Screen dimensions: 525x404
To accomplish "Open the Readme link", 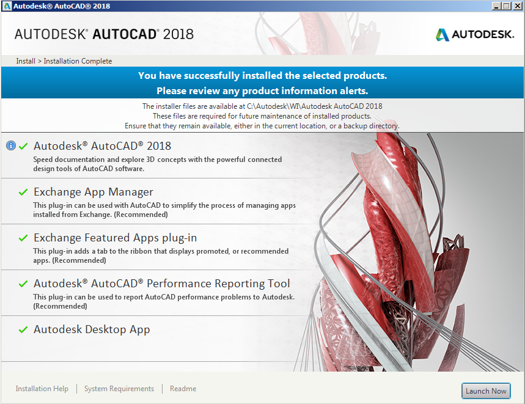I will (183, 389).
